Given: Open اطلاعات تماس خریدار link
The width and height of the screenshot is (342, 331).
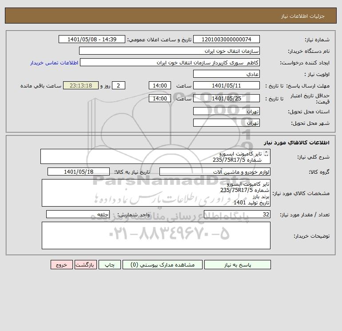Looking at the screenshot, I should point(54,63).
